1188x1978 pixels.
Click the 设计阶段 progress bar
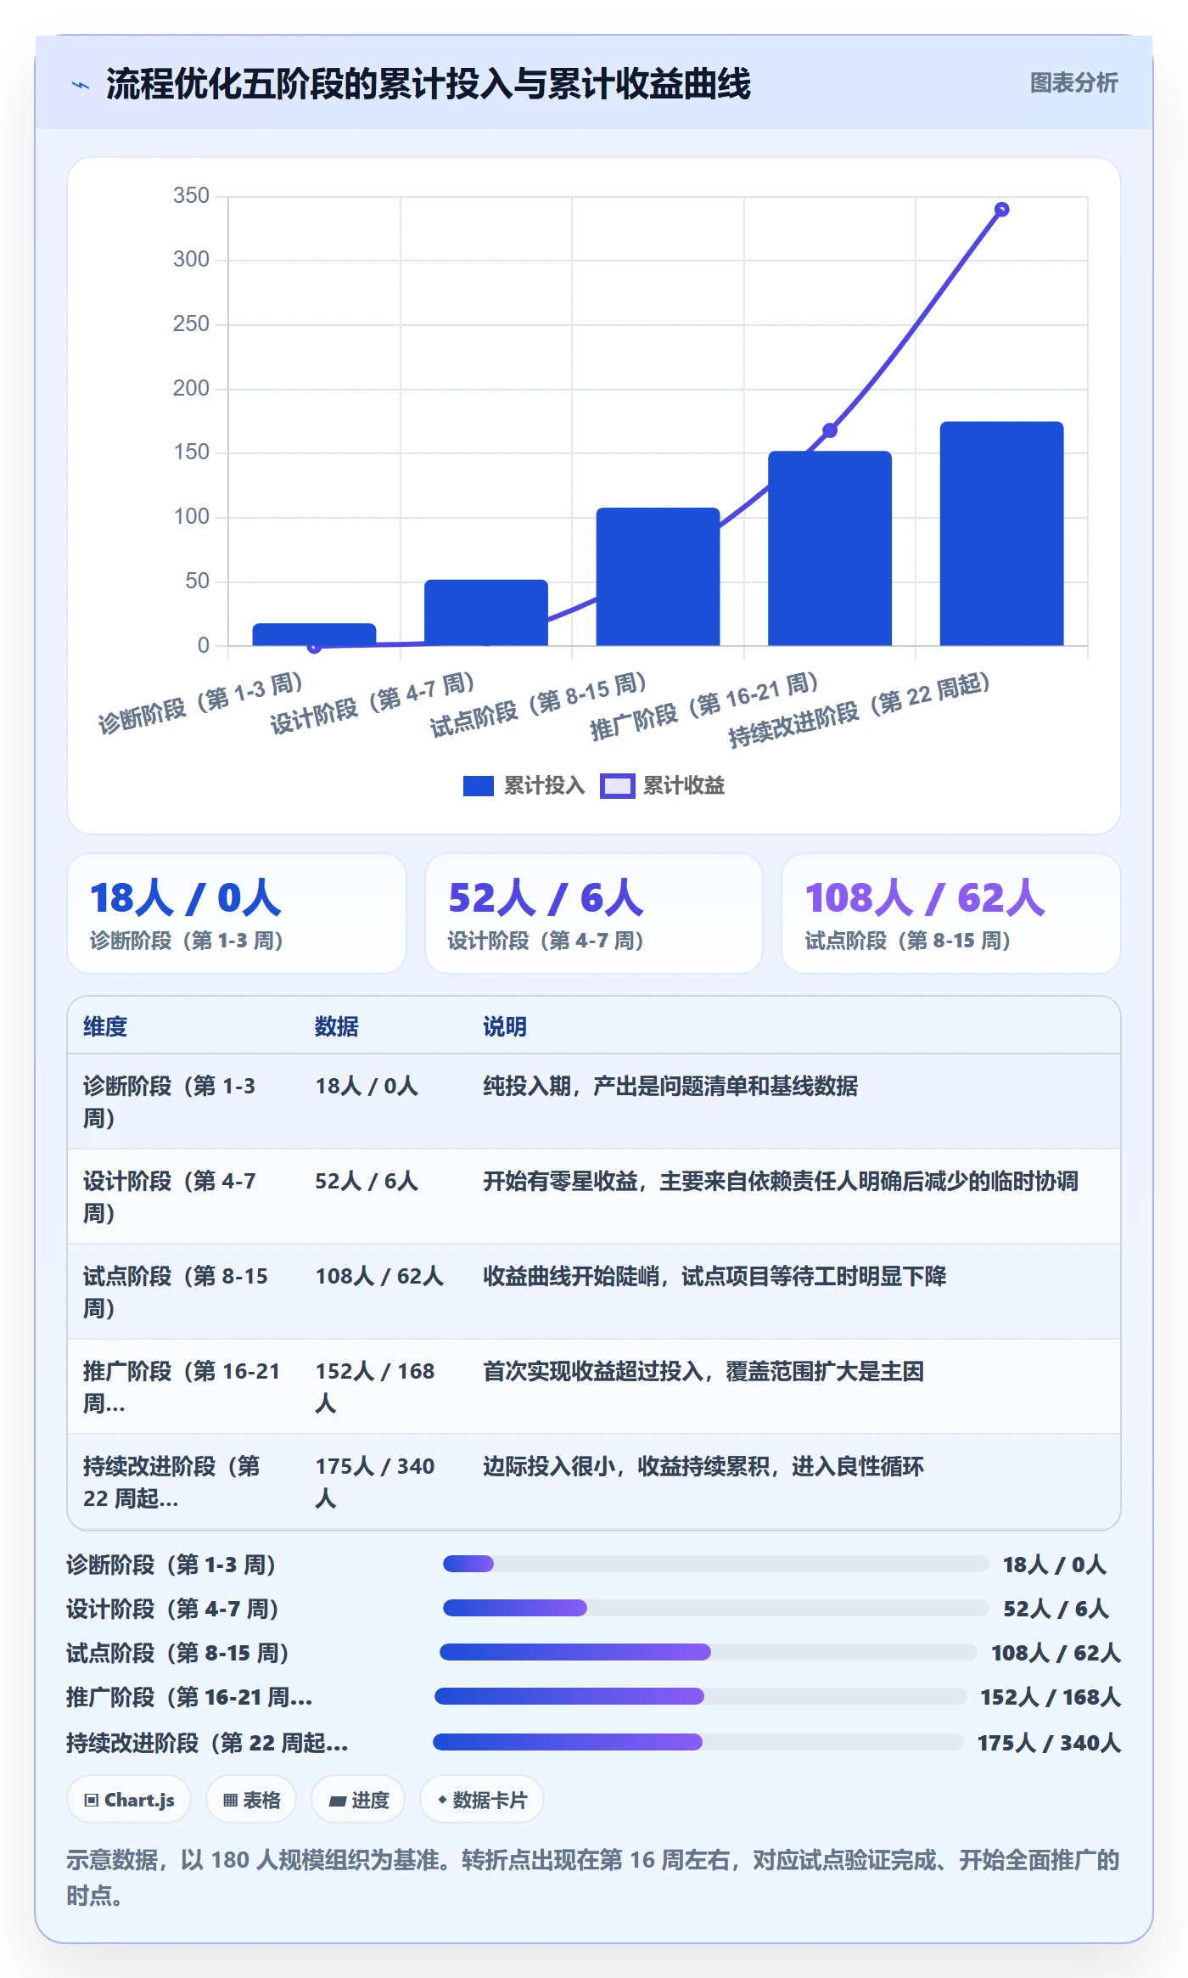tap(715, 1608)
